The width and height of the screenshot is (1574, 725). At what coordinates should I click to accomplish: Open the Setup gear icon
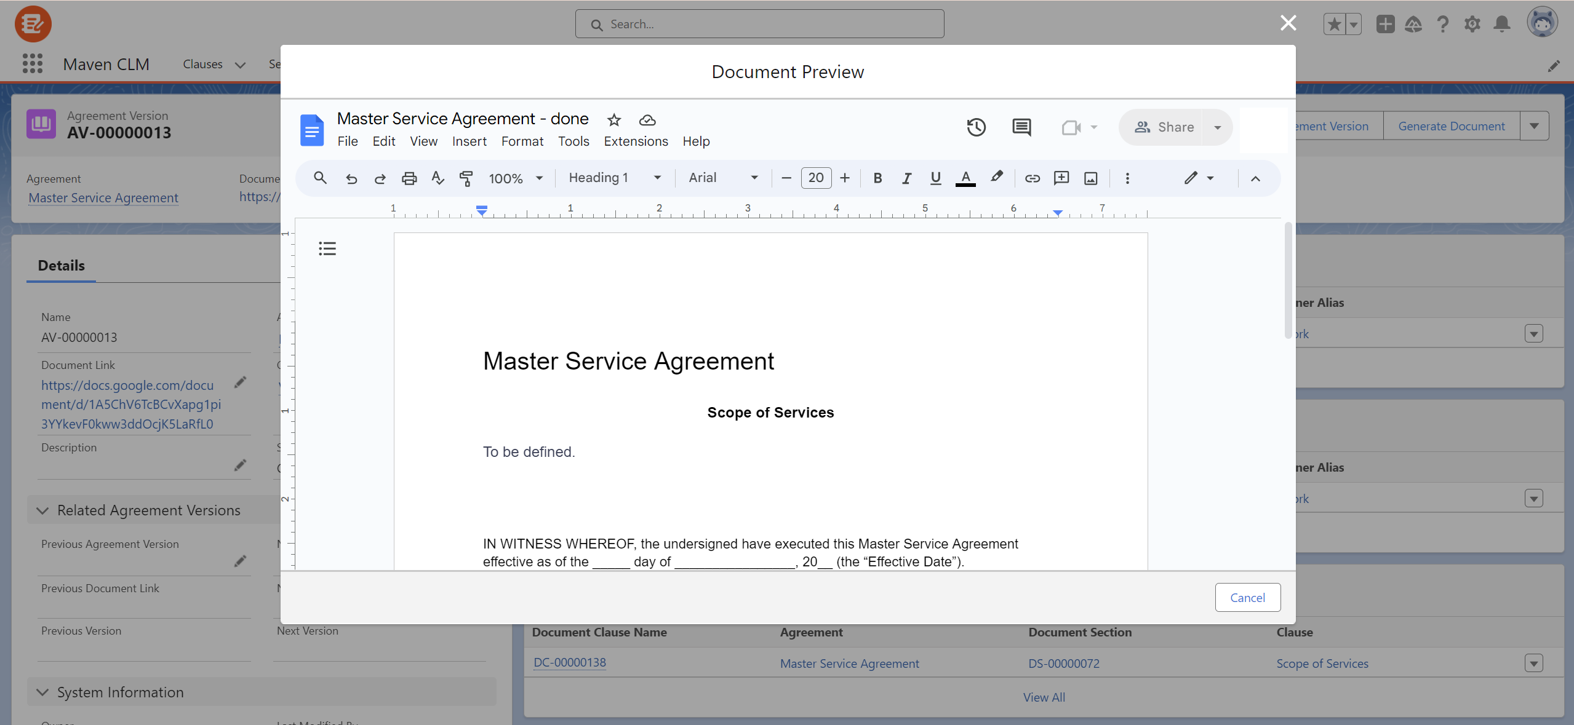(x=1472, y=24)
